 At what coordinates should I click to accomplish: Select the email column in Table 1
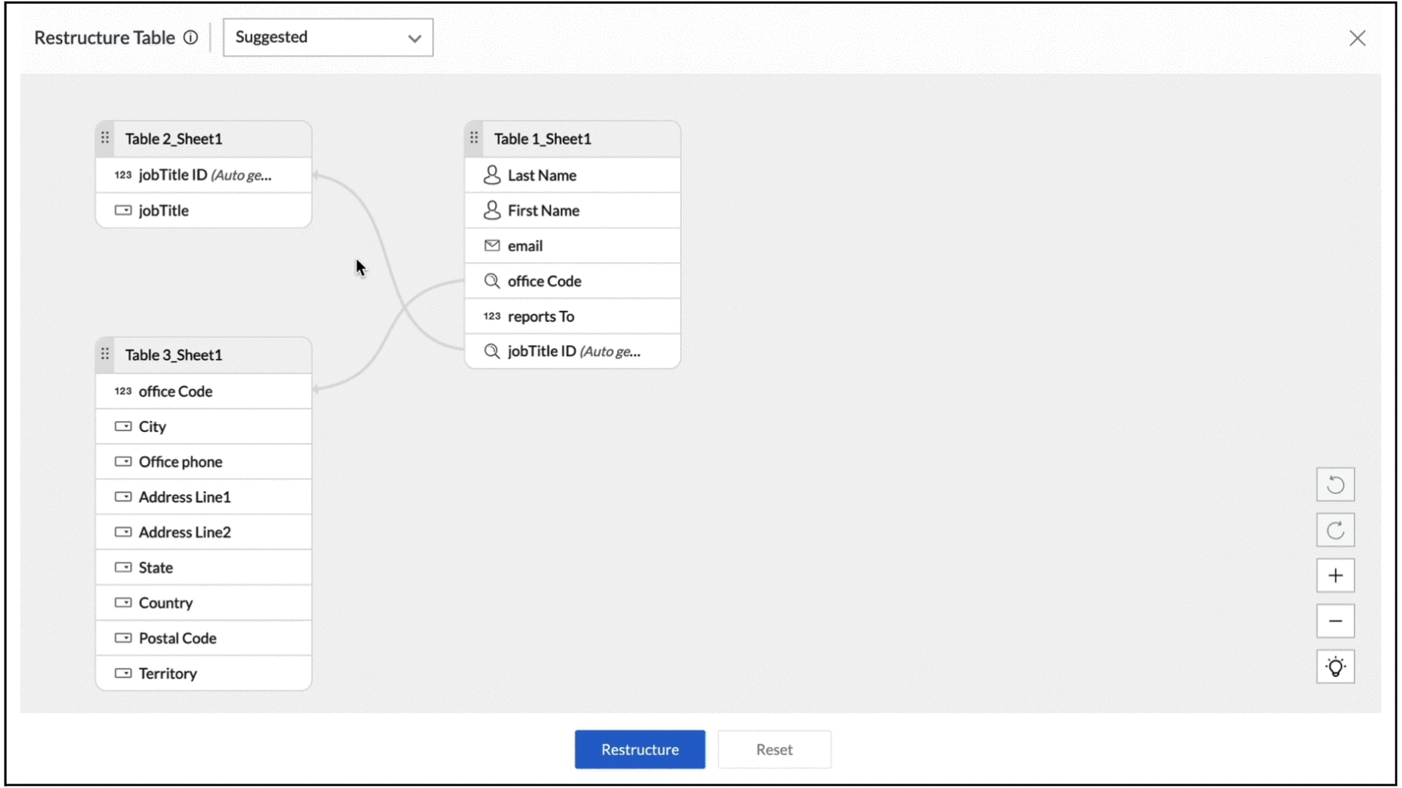point(572,246)
